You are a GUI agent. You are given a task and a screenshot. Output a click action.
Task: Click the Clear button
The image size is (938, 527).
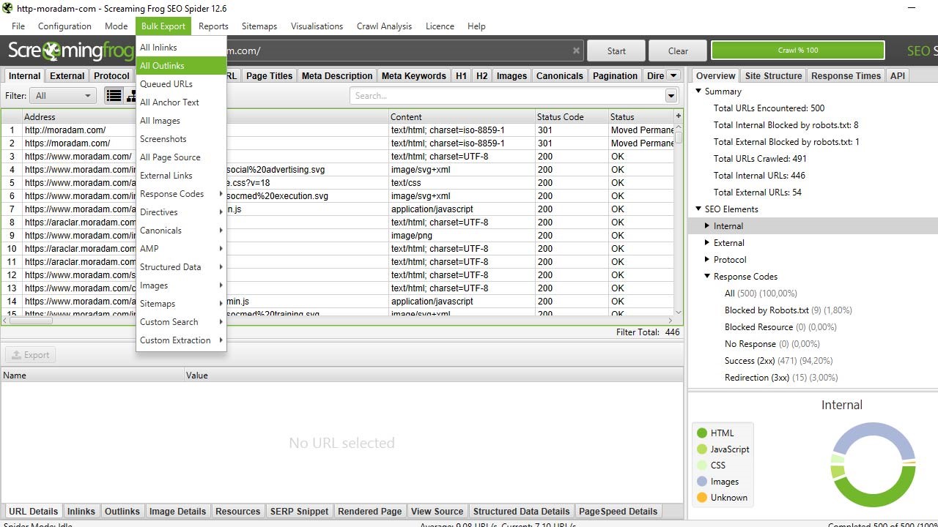tap(678, 51)
